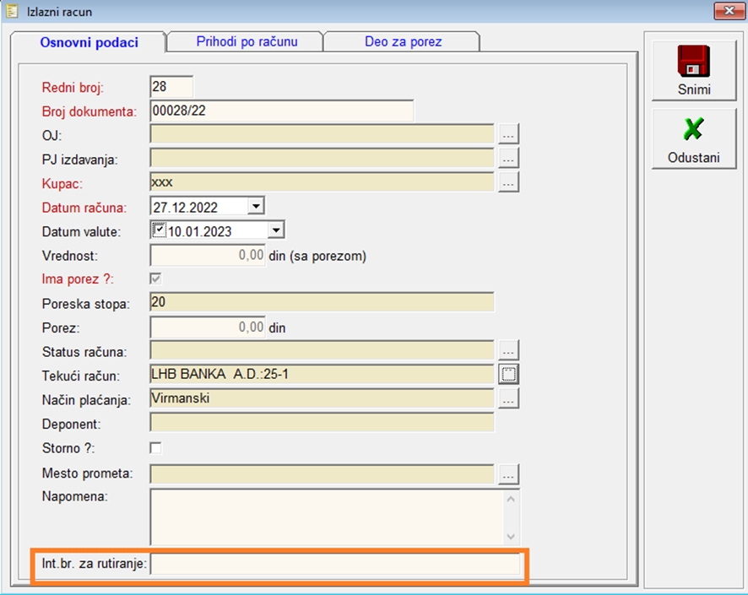Open the Status računa lookup ellipsis button
The height and width of the screenshot is (595, 748).
(507, 350)
